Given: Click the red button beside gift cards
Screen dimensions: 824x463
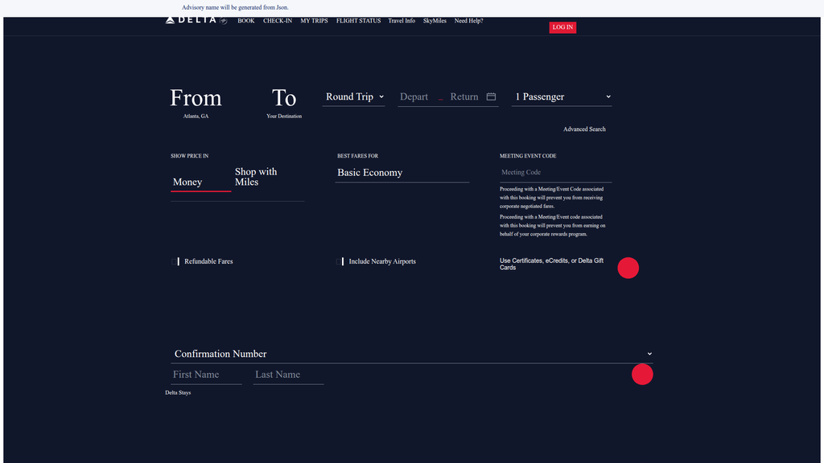Looking at the screenshot, I should [x=628, y=268].
